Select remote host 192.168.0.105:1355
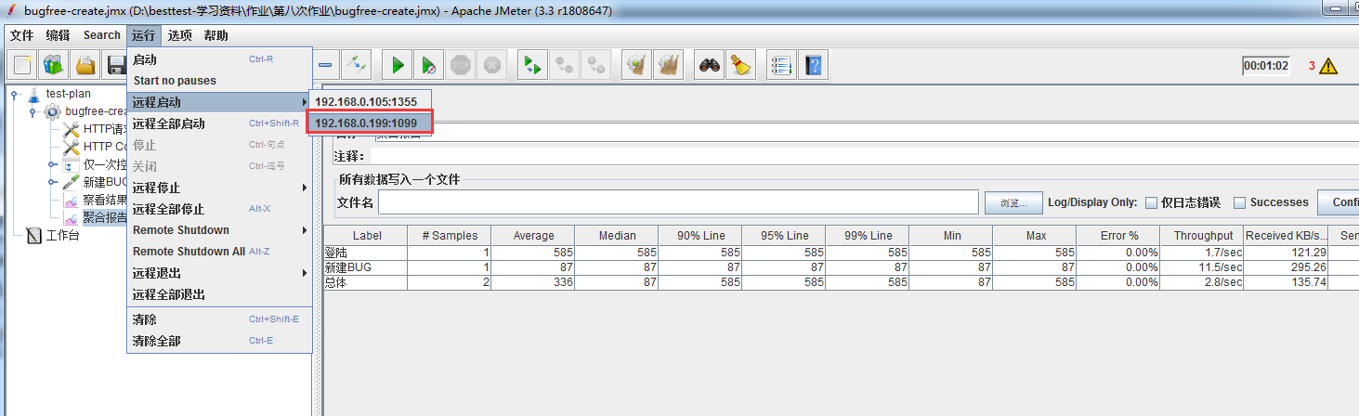The height and width of the screenshot is (416, 1359). click(369, 101)
